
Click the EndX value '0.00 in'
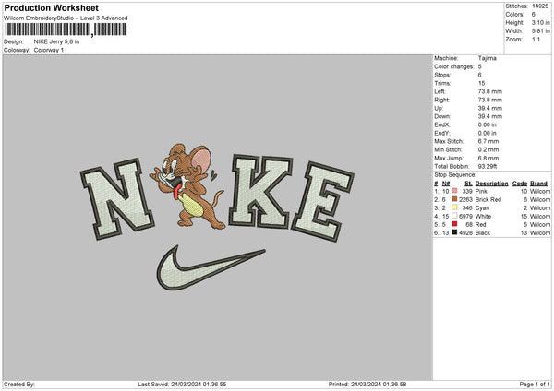(488, 124)
